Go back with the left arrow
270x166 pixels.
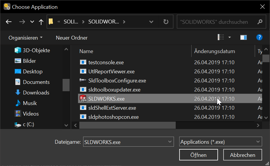[x=9, y=22]
